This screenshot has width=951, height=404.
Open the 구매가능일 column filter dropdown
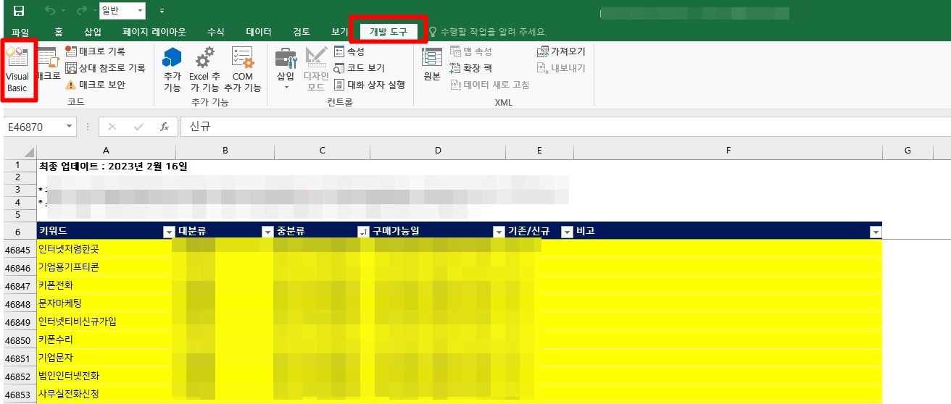[499, 232]
